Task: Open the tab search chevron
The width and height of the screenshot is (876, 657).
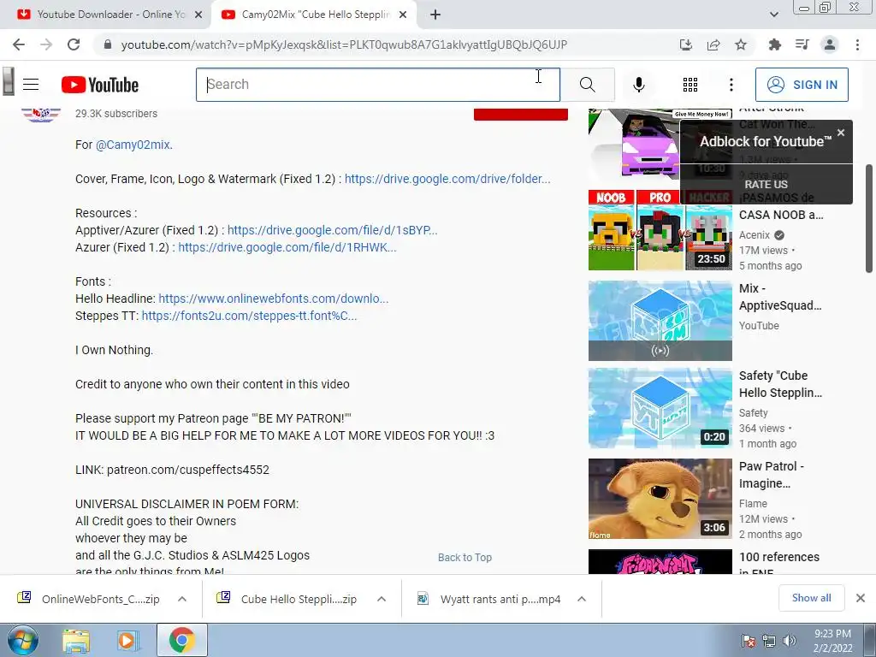Action: point(773,15)
